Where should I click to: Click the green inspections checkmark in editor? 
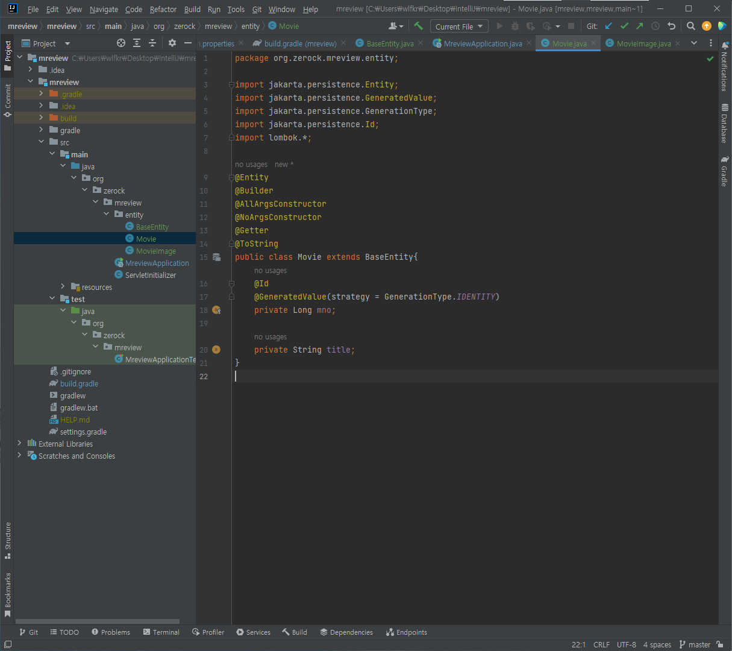tap(710, 58)
